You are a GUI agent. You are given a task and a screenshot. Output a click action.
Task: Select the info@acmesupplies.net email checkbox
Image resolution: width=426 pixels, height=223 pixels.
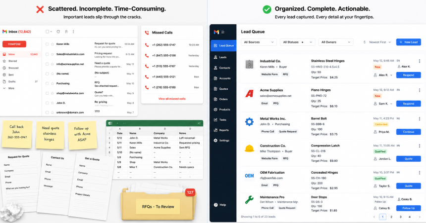[x=47, y=64]
